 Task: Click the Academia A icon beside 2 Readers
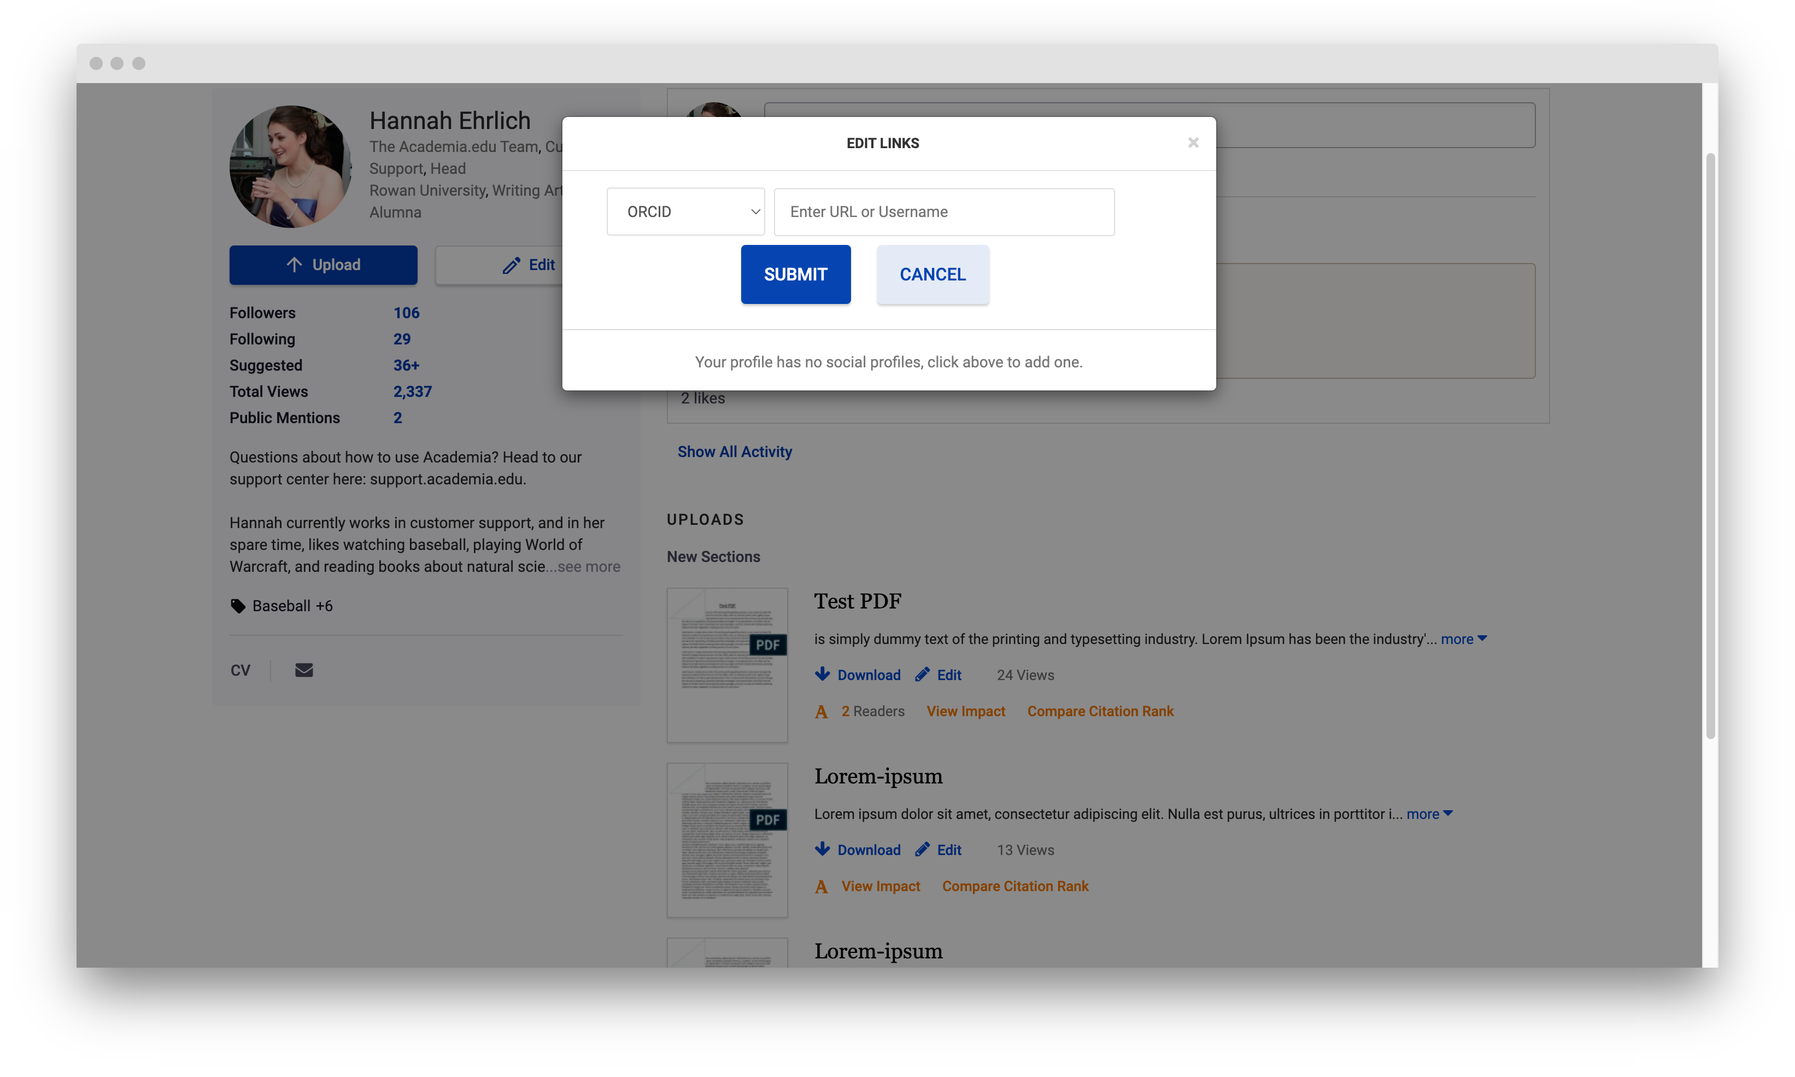click(x=820, y=711)
